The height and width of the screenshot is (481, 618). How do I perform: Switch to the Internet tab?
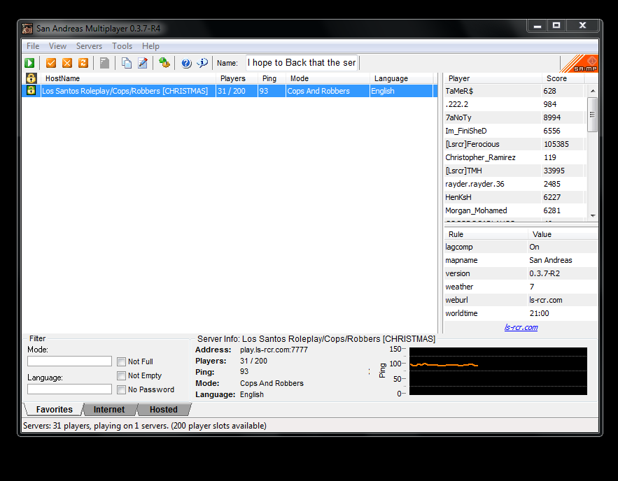tap(108, 410)
